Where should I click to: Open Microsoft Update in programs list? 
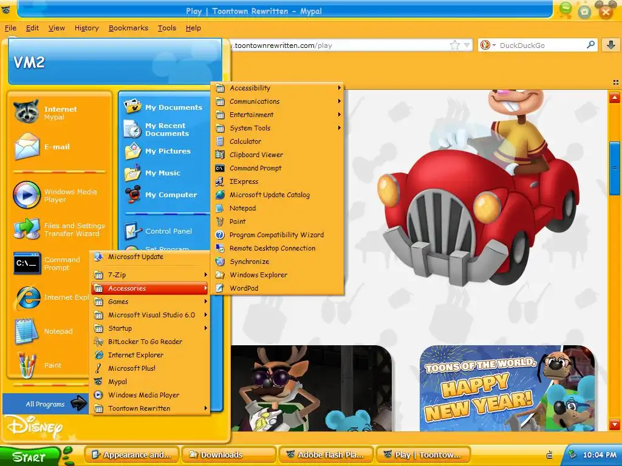click(150, 257)
